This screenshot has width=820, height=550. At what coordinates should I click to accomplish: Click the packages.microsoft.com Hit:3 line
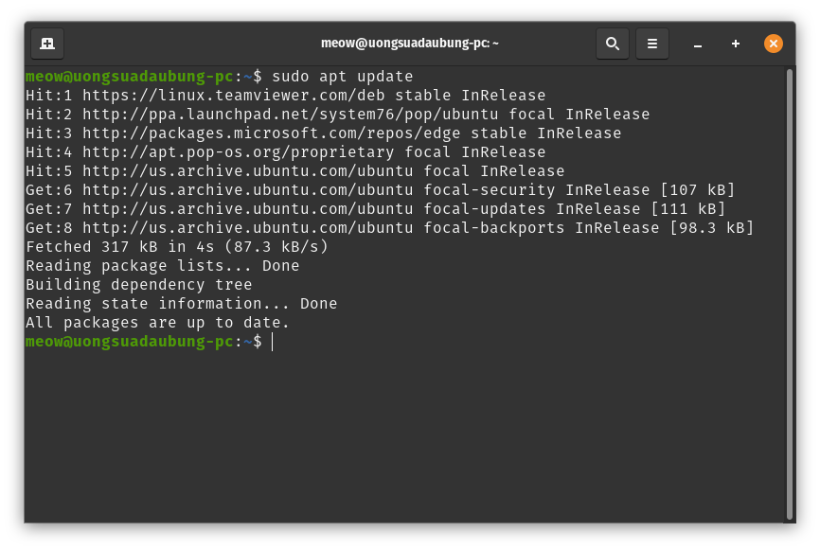323,133
